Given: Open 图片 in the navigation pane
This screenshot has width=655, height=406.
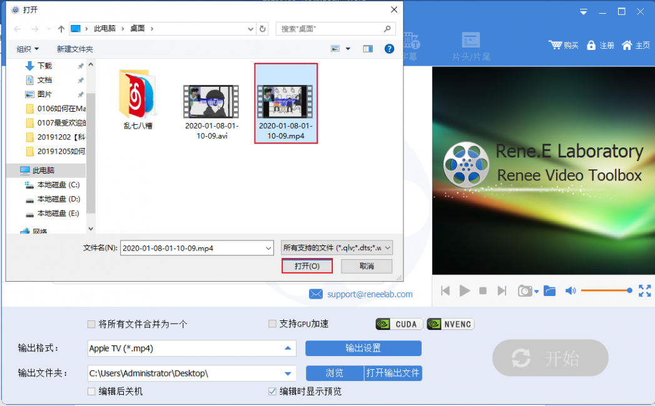Looking at the screenshot, I should tap(44, 94).
